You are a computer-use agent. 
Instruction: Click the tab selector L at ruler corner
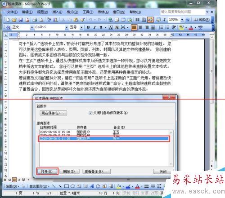click(6, 35)
